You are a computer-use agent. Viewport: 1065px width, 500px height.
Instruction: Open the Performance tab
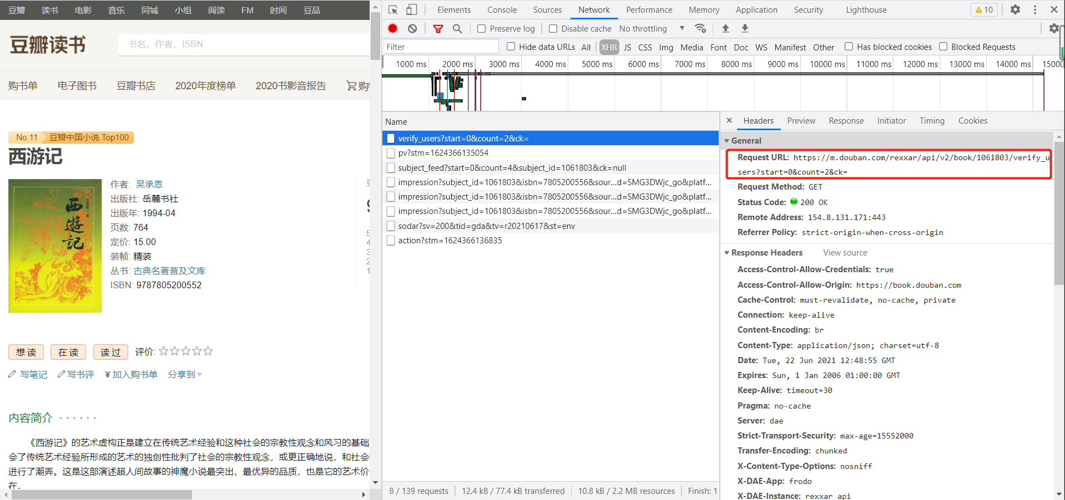click(x=649, y=10)
